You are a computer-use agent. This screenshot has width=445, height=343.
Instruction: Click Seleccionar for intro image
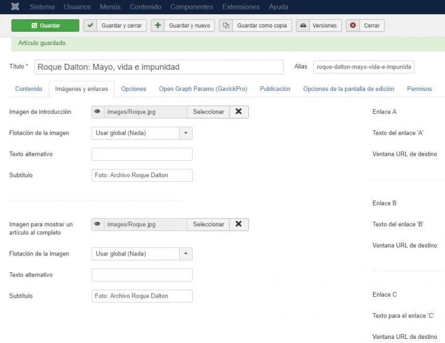coord(208,112)
